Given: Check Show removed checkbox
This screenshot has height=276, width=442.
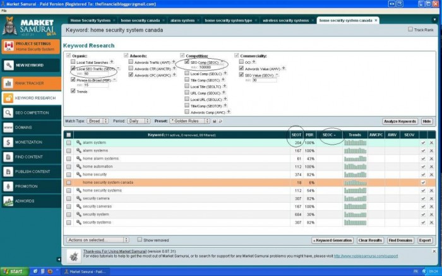Looking at the screenshot, I should 140,239.
